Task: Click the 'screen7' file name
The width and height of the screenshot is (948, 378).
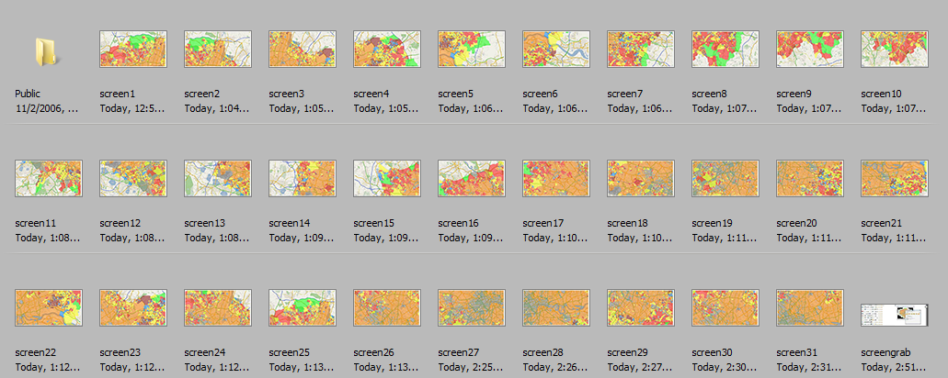Action: click(x=625, y=94)
